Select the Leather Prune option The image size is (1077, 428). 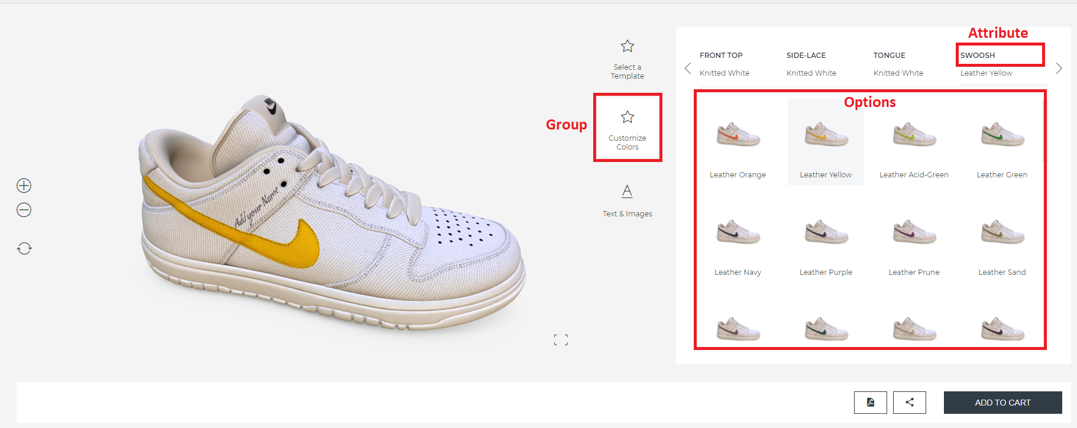[x=914, y=240]
